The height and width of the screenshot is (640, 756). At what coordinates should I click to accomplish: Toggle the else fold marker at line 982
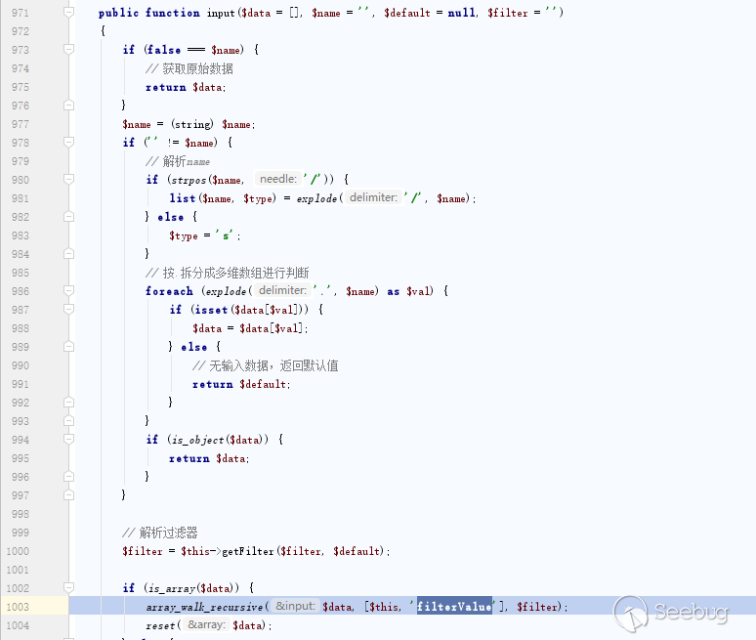pos(69,216)
